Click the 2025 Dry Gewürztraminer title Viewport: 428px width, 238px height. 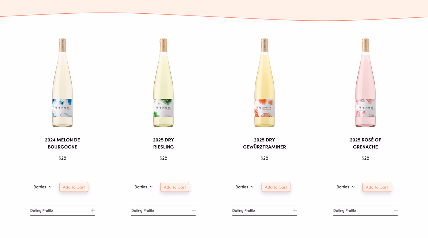(x=264, y=143)
